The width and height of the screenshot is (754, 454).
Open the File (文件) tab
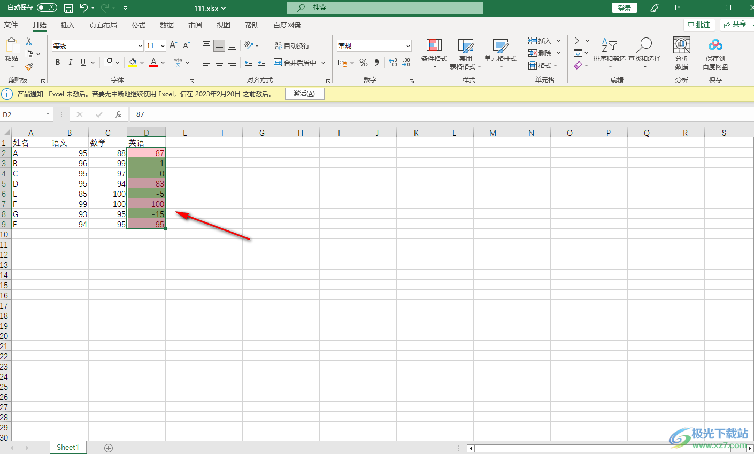coord(11,25)
